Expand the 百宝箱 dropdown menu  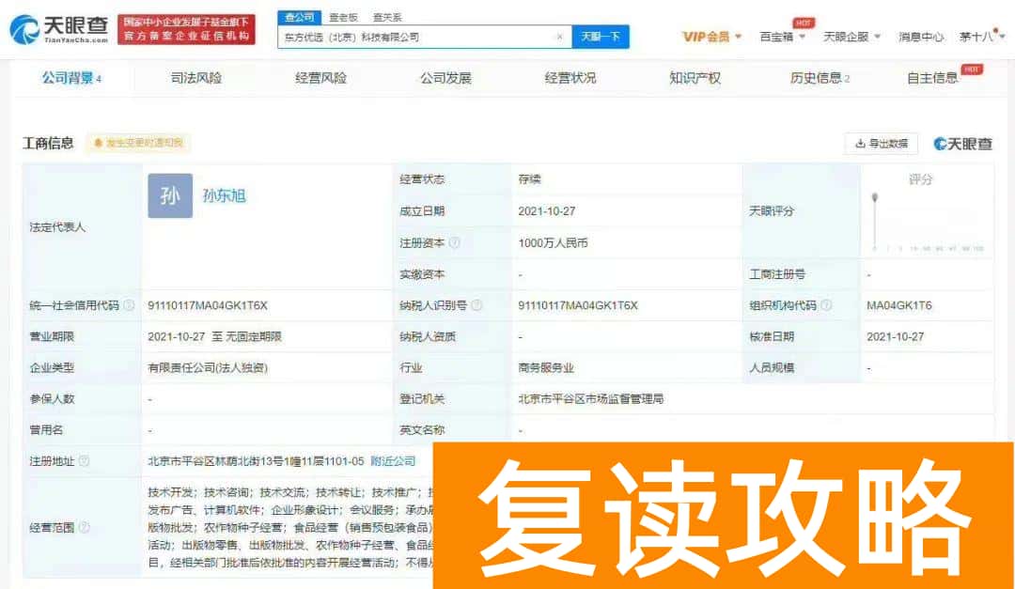tap(776, 36)
